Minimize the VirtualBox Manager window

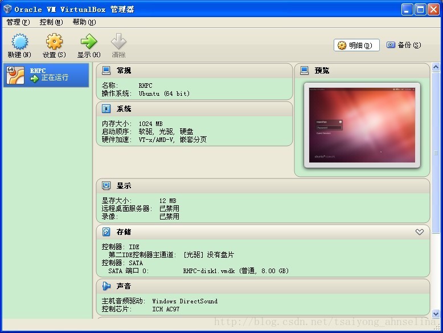tap(407, 10)
